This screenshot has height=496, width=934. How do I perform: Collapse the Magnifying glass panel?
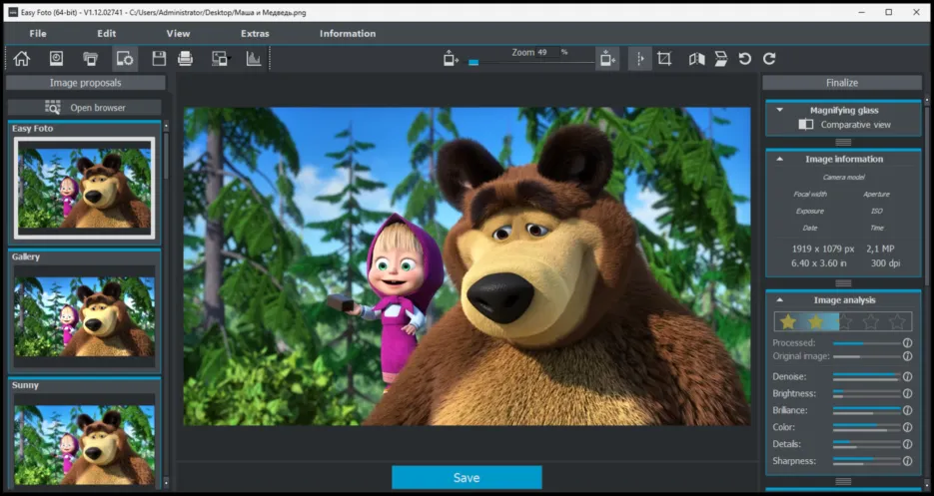(780, 110)
